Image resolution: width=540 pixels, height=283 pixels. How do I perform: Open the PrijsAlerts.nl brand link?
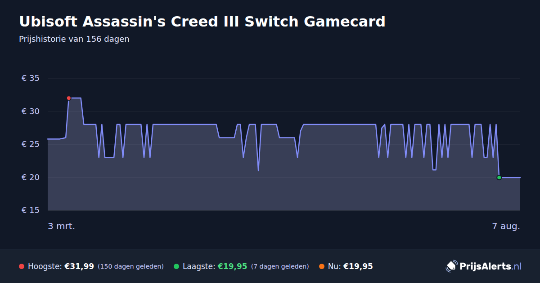[484, 266]
